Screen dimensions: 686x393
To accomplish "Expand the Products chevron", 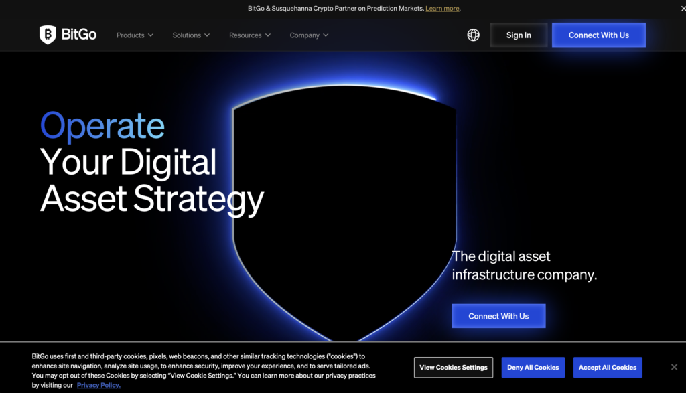I will coord(151,35).
